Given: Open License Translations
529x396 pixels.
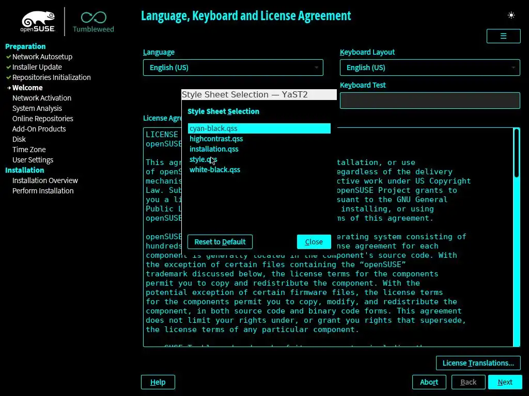Looking at the screenshot, I should click(x=478, y=363).
